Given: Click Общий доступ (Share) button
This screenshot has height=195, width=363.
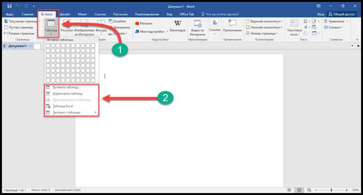Looking at the screenshot, I should coord(341,14).
